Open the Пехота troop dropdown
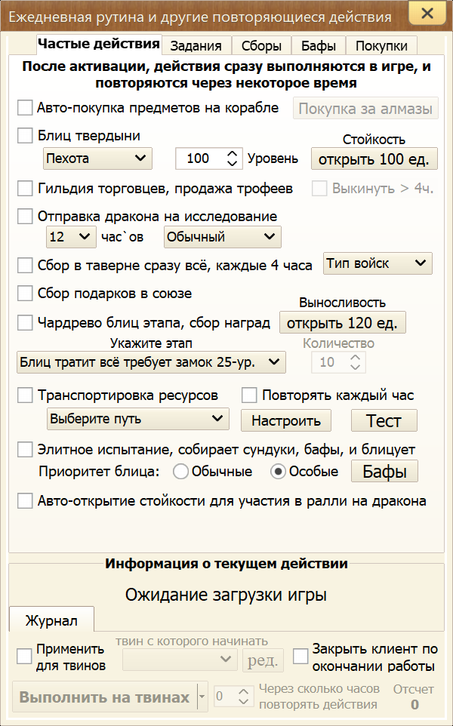453x726 pixels. point(97,158)
